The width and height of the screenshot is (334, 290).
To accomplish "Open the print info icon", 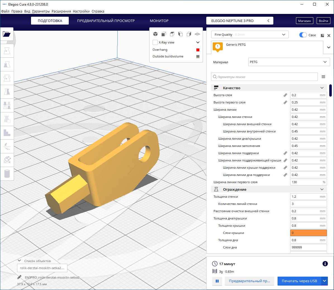I will click(325, 264).
